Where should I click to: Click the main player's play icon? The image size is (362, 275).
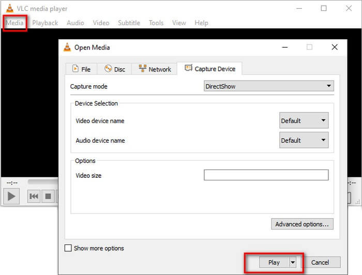pos(11,196)
